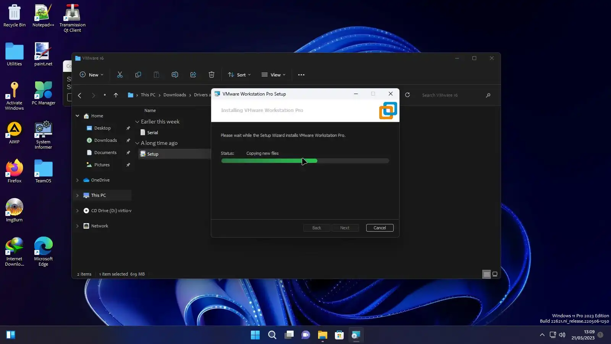This screenshot has width=611, height=344.
Task: Select Downloads in the navigation pane
Action: (106, 140)
